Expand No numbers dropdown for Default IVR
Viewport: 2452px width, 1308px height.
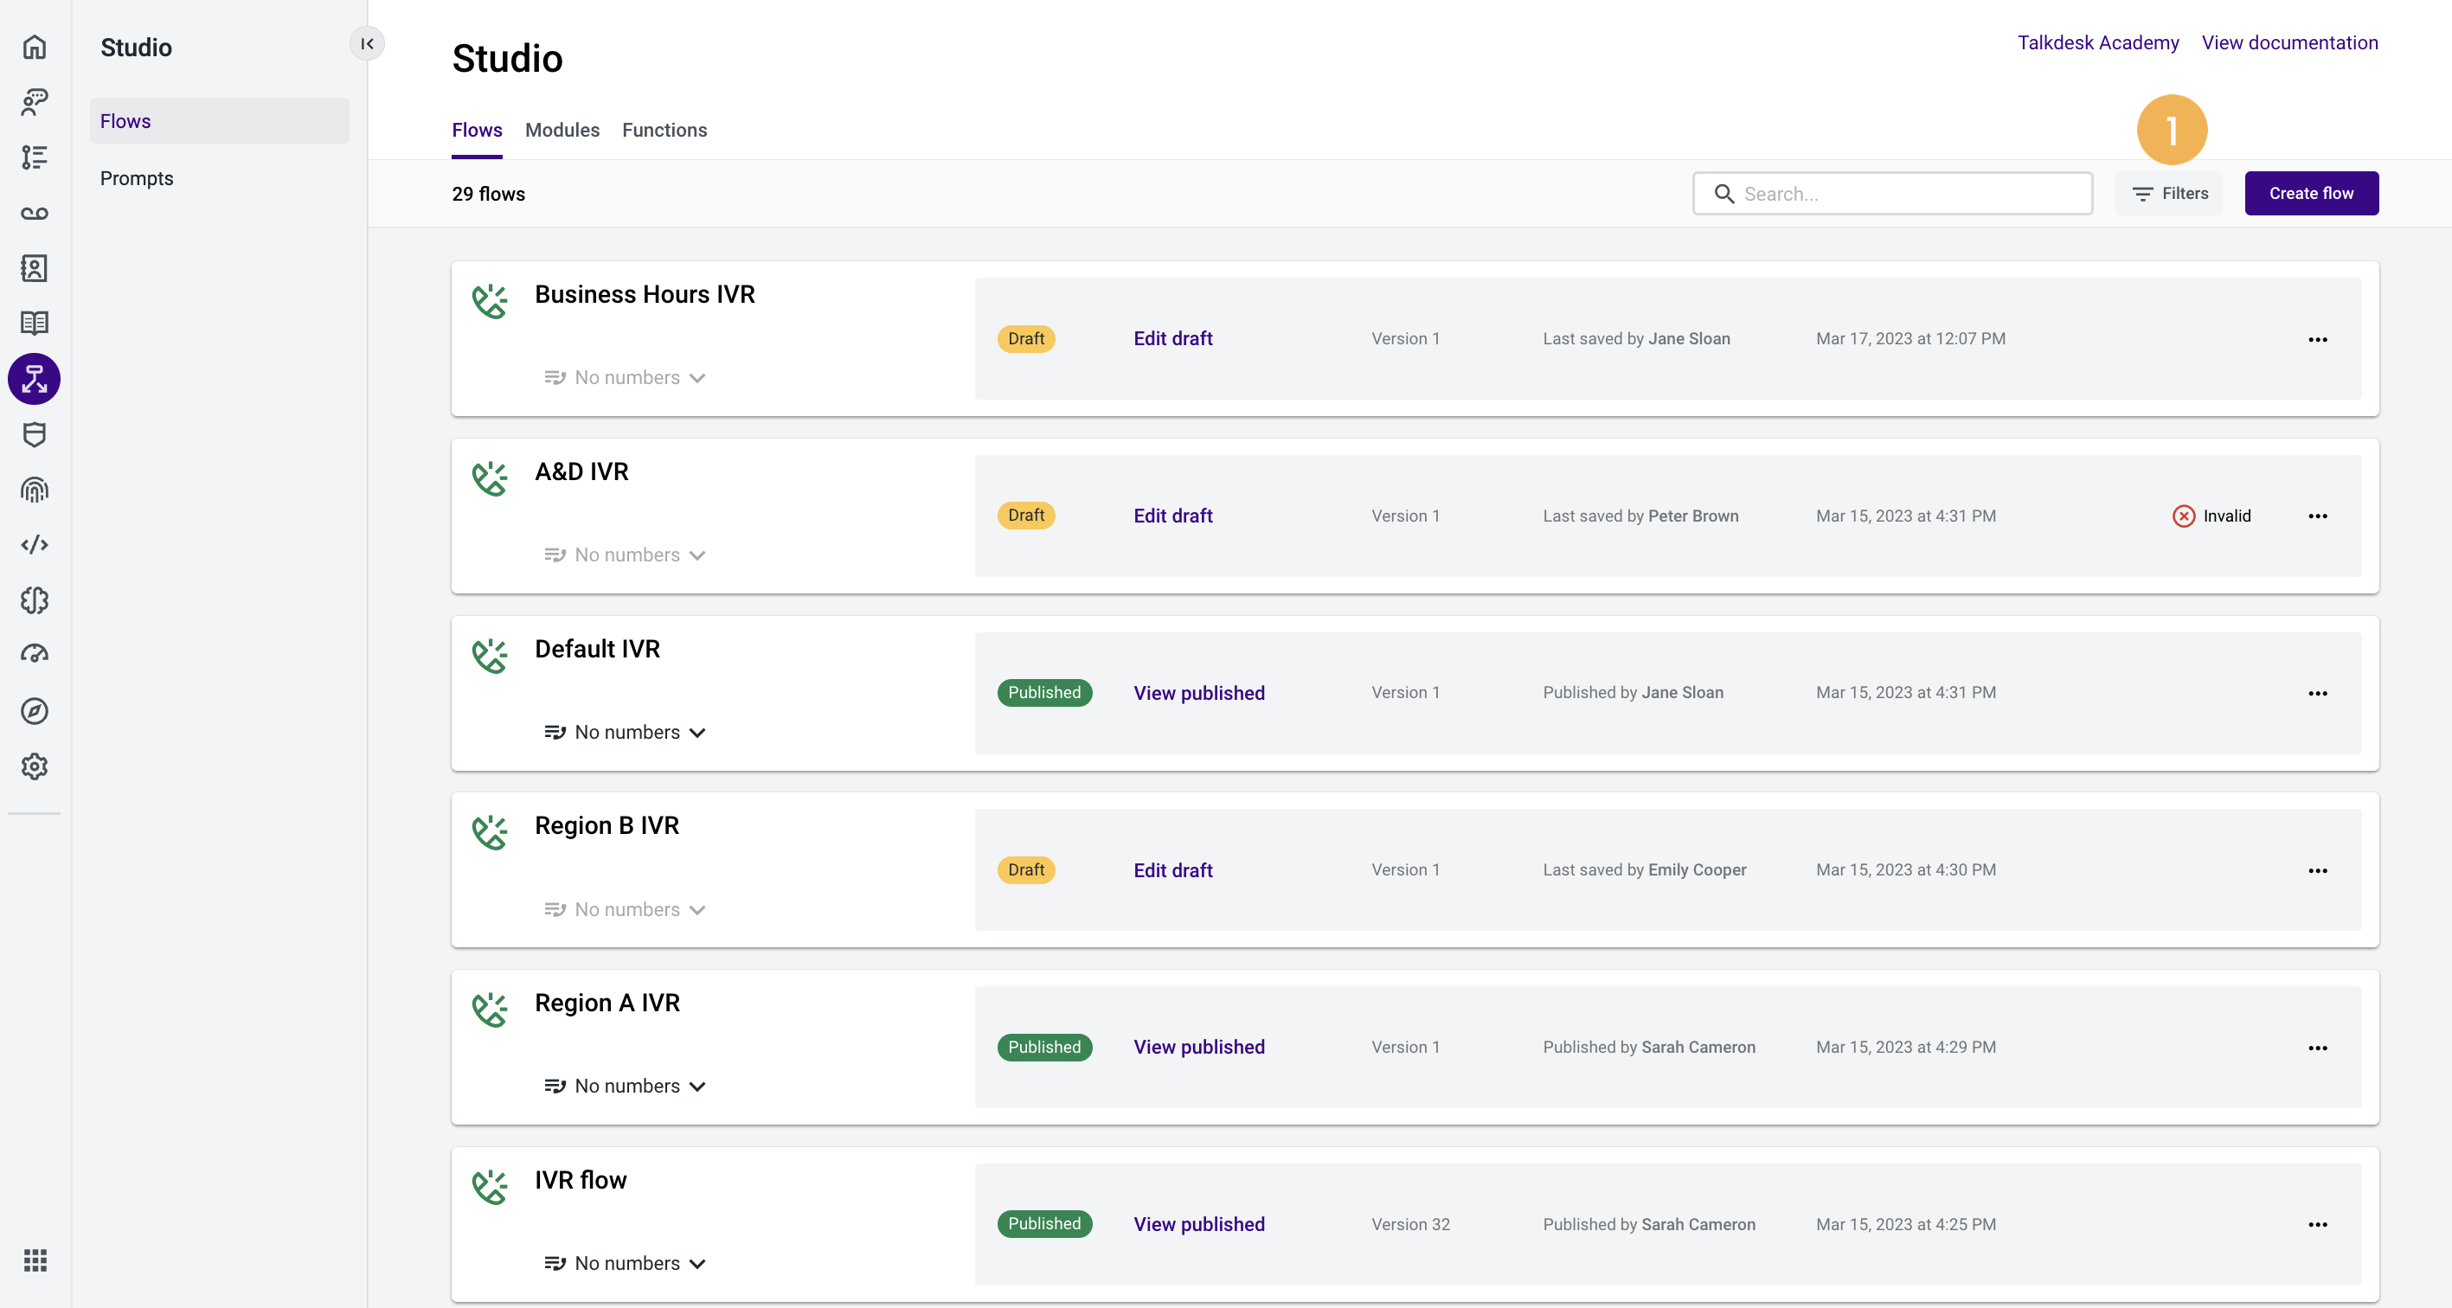coord(626,732)
